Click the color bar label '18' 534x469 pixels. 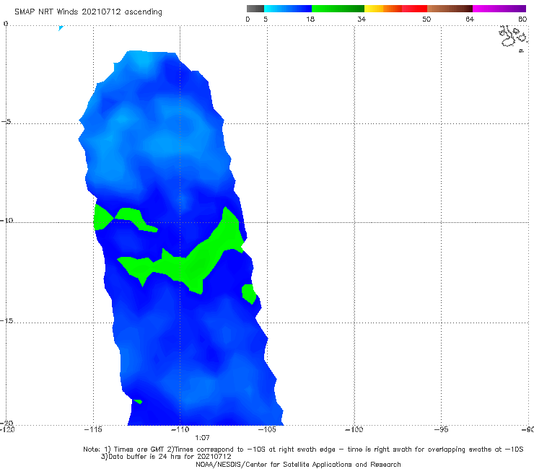tap(310, 19)
